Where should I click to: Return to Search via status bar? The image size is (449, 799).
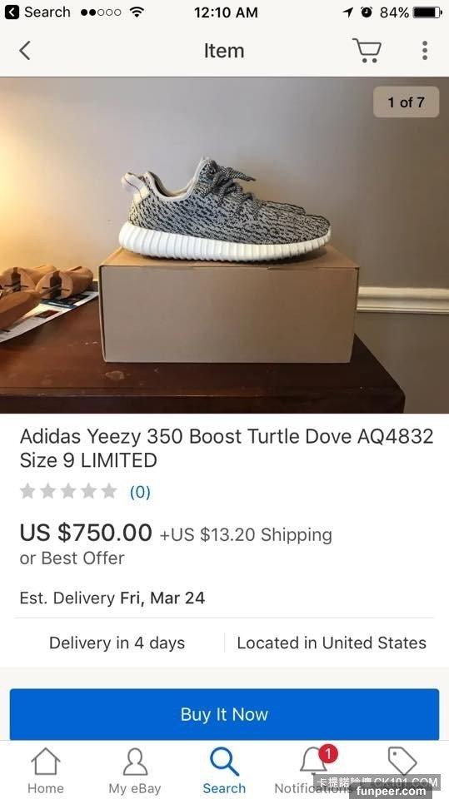click(37, 12)
